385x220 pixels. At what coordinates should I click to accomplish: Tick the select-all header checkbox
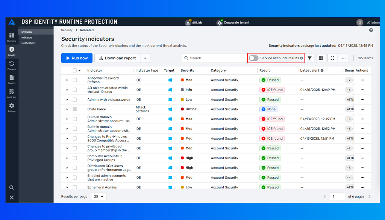[75, 71]
